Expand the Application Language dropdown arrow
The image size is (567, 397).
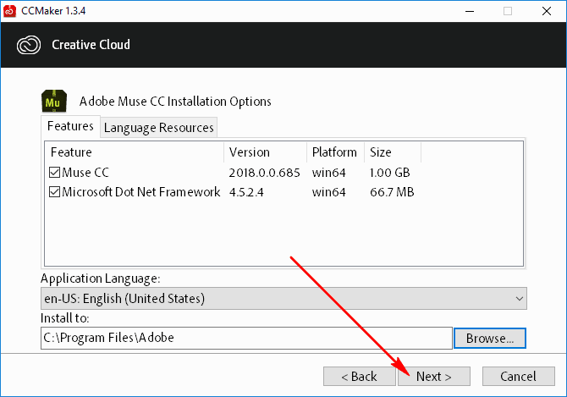(x=520, y=299)
